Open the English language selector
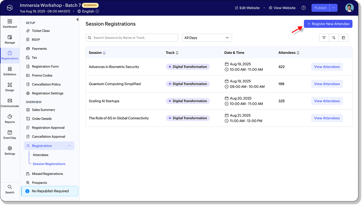The height and width of the screenshot is (205, 362). (88, 12)
